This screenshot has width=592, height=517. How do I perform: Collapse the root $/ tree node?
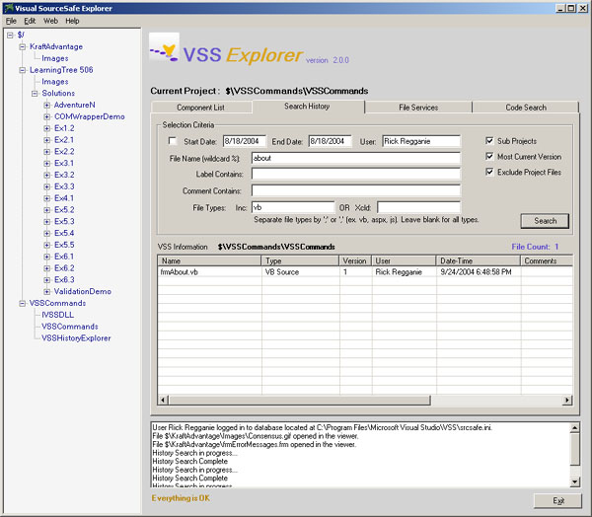10,36
